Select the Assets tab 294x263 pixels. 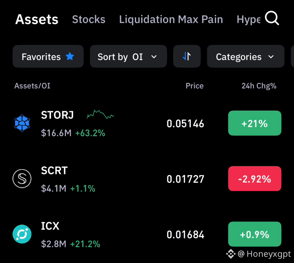click(x=37, y=19)
